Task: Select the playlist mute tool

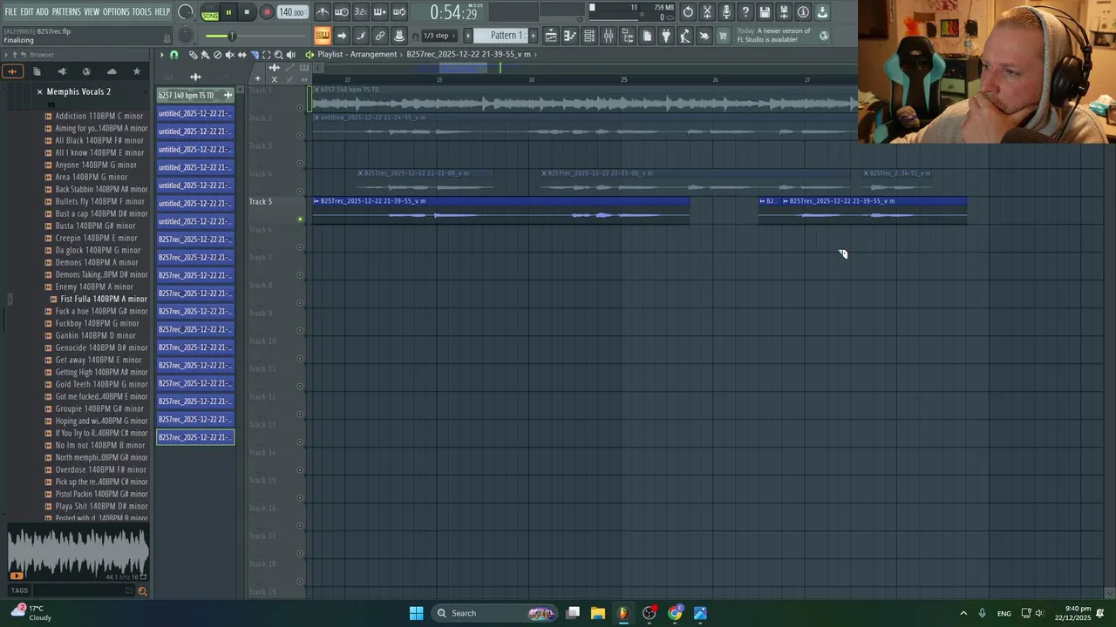Action: pyautogui.click(x=229, y=55)
